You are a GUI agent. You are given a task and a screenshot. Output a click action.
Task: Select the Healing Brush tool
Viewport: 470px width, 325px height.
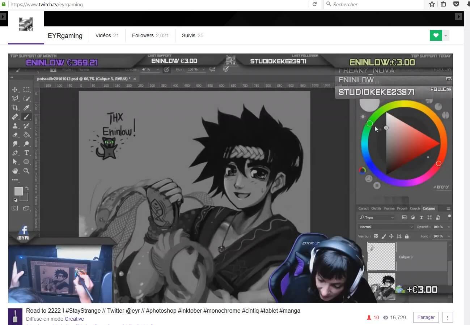pyautogui.click(x=15, y=117)
